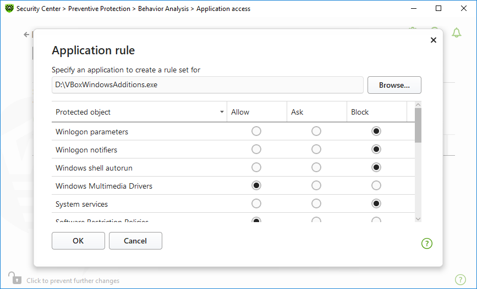Viewport: 477px width, 289px height.
Task: Block Windows shell autorun
Action: click(376, 167)
